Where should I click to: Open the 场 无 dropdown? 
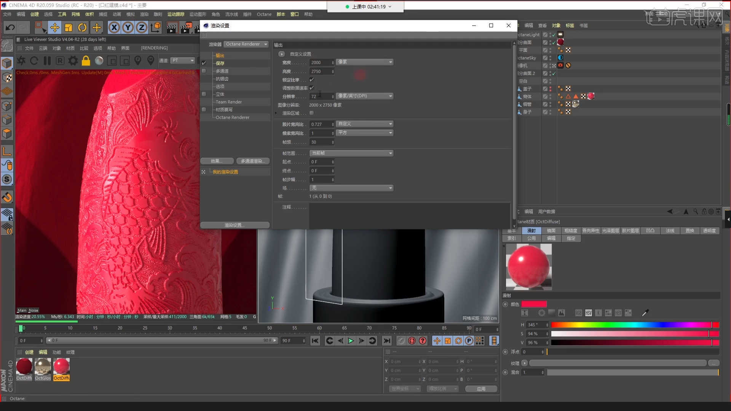tap(351, 188)
